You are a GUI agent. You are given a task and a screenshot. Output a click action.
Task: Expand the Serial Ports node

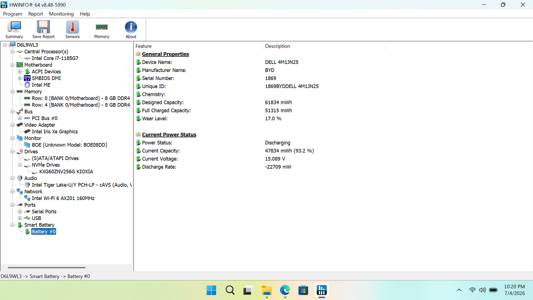tap(20, 212)
